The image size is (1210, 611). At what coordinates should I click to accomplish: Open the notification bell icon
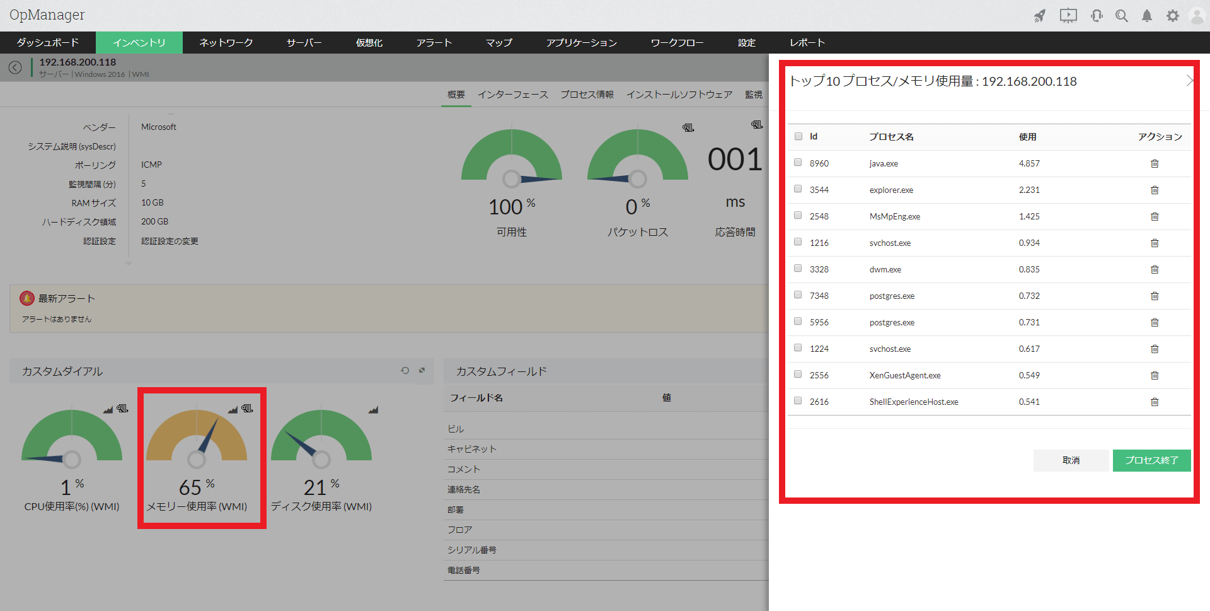click(x=1147, y=16)
